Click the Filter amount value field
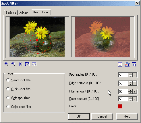Viewport: 141px width, 123px height. pyautogui.click(x=123, y=92)
